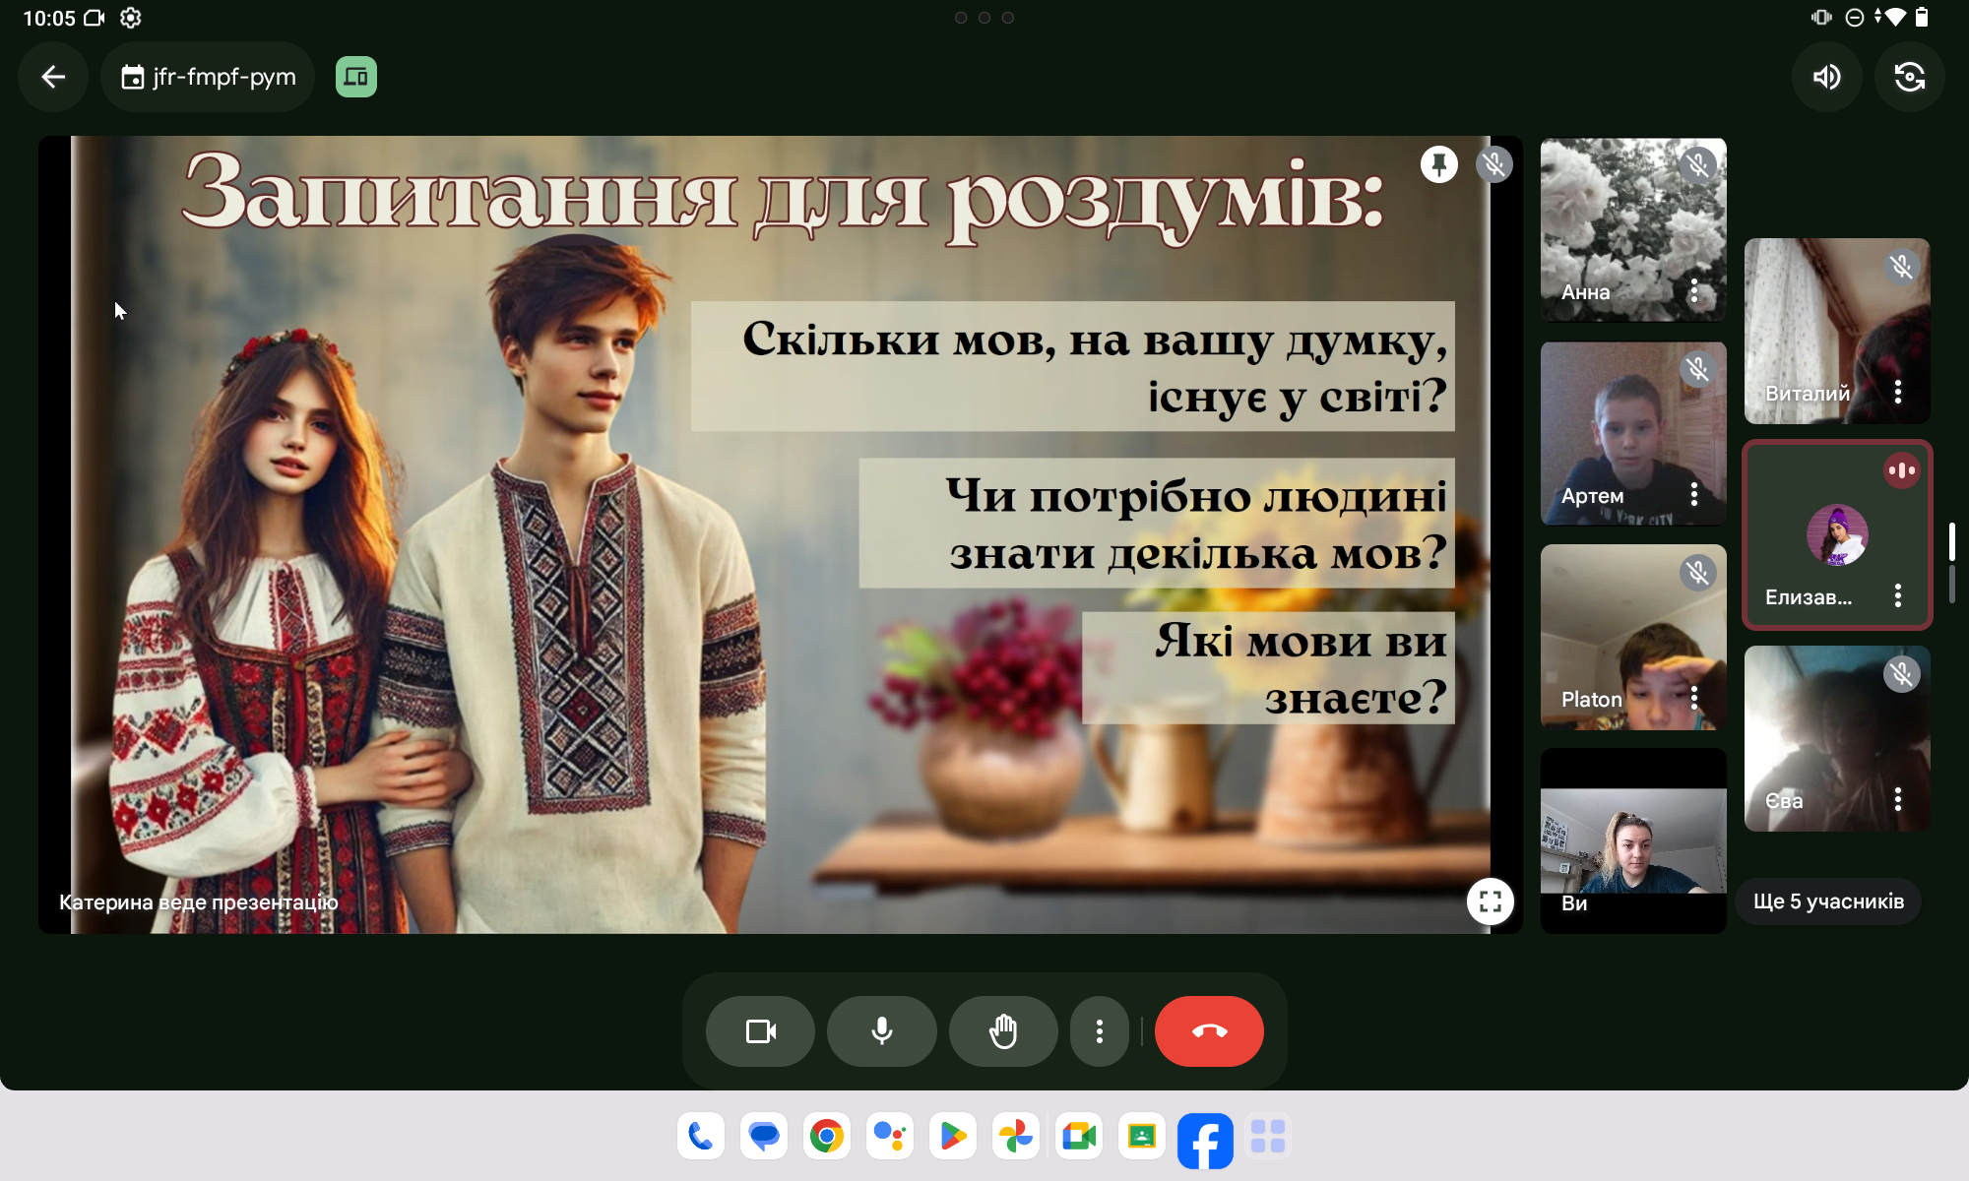The height and width of the screenshot is (1181, 1969).
Task: Select Platon's video thumbnail
Action: point(1632,637)
